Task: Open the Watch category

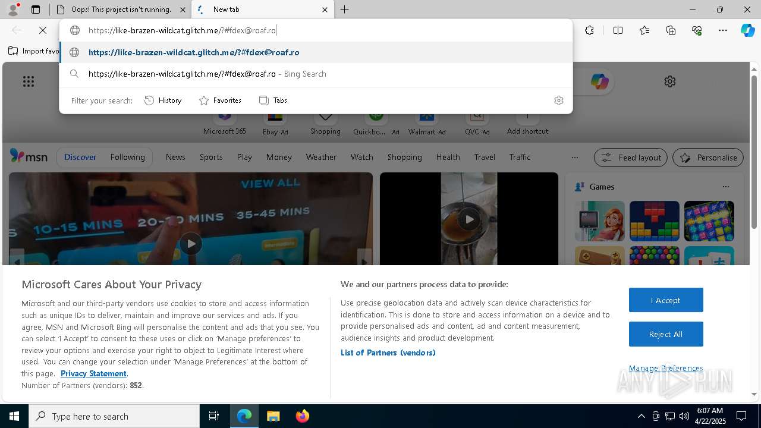Action: pyautogui.click(x=361, y=157)
